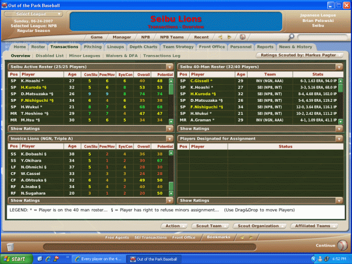Click the bookmarks next arrow icon
Screen dimensions: 352x264
pos(251,237)
